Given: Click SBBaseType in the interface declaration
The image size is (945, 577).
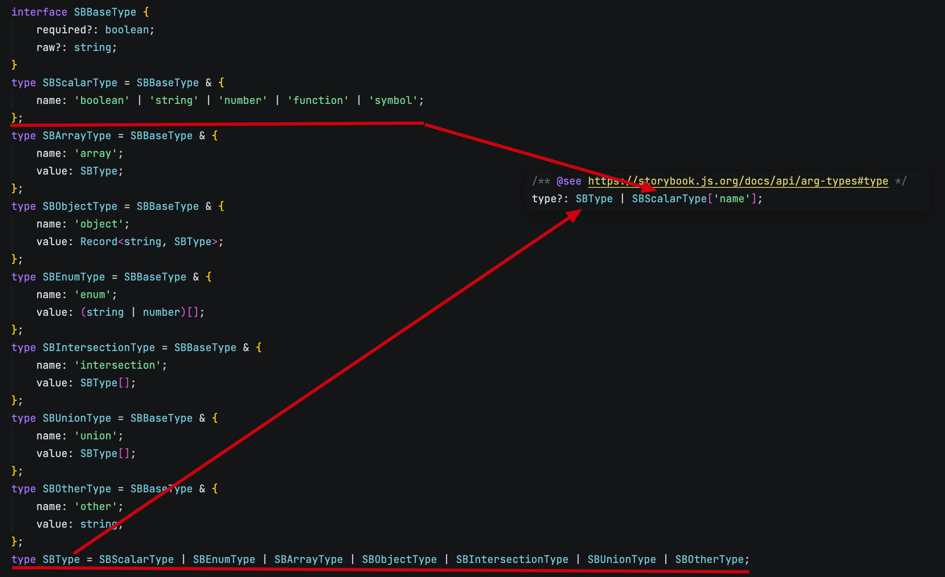Looking at the screenshot, I should click(105, 12).
